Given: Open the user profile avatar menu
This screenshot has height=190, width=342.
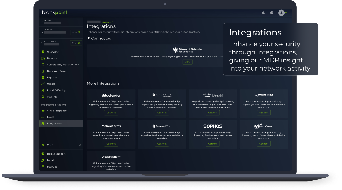Looking at the screenshot, I should pos(281,13).
